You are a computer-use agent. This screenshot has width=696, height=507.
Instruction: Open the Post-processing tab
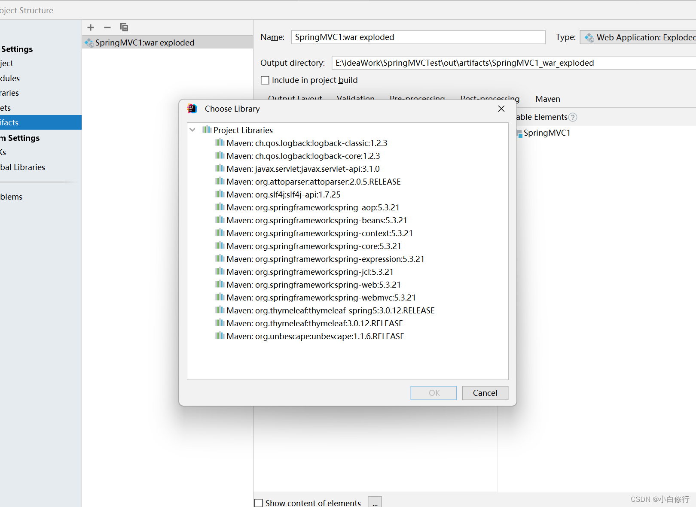[x=490, y=99]
